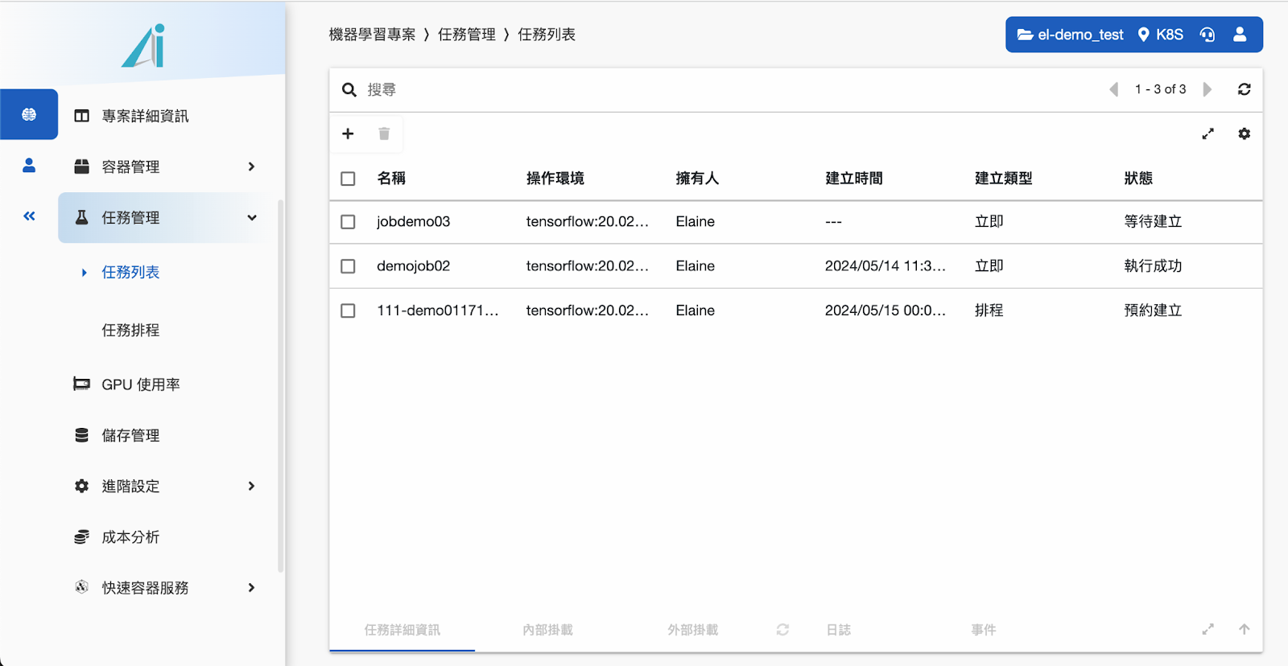
Task: Click the refresh icon in bottom detail tabs
Action: (x=782, y=630)
